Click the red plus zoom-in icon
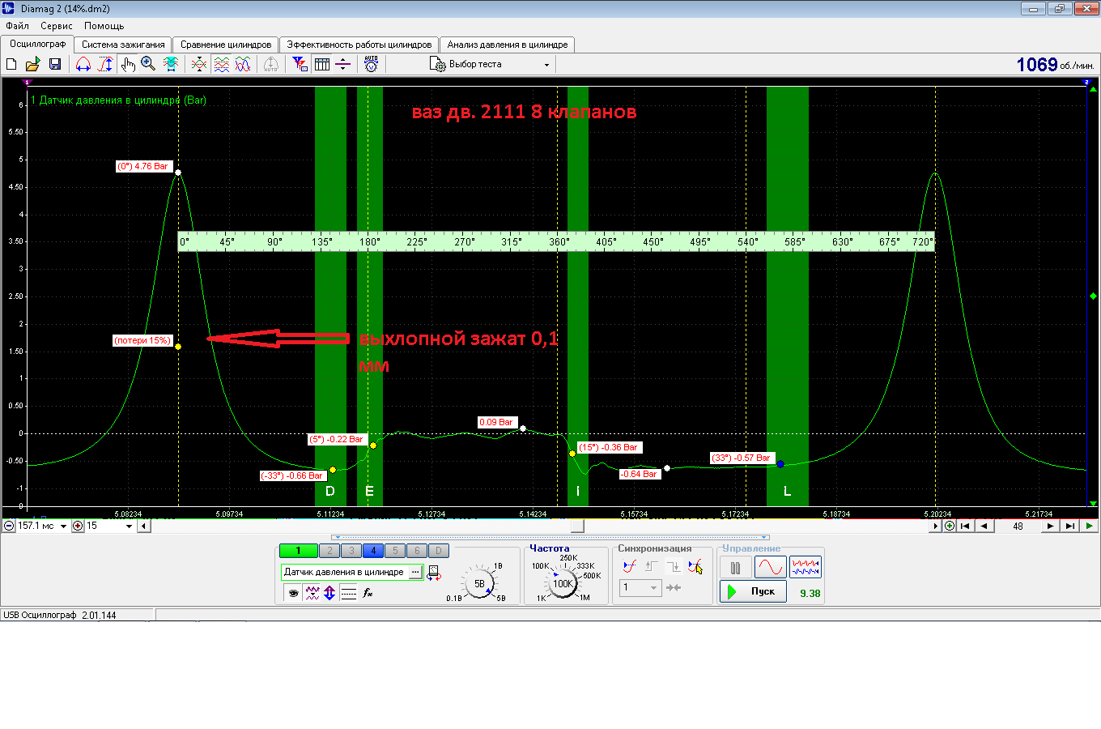 tap(78, 526)
